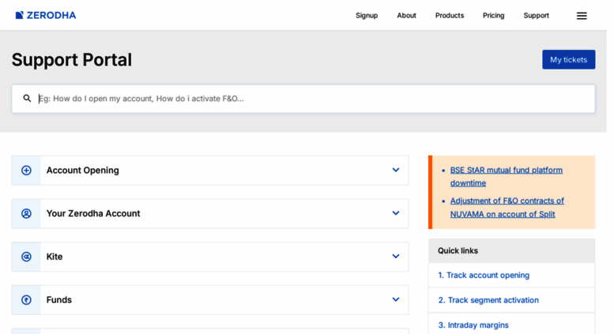Click the Funds rupee icon
The height and width of the screenshot is (334, 614).
tap(26, 300)
